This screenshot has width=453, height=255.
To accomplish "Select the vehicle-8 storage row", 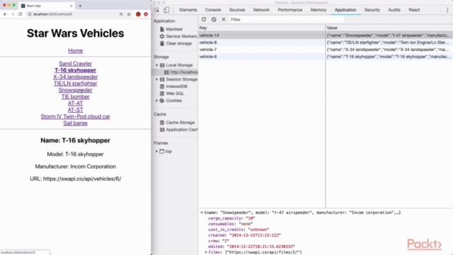I will click(326, 42).
